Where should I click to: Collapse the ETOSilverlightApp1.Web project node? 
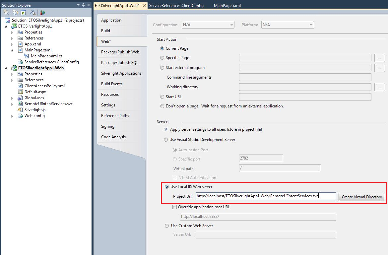click(x=6, y=68)
